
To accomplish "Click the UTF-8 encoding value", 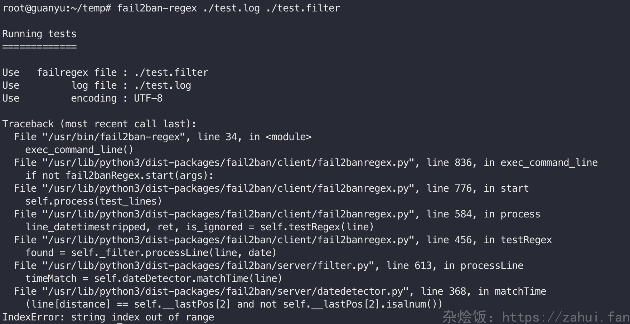I will [148, 98].
